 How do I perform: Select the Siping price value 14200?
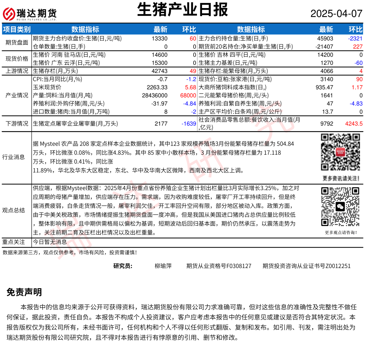pyautogui.click(x=325, y=55)
